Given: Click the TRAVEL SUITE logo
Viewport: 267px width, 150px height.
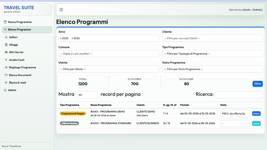Looking at the screenshot, I should coord(19,8).
